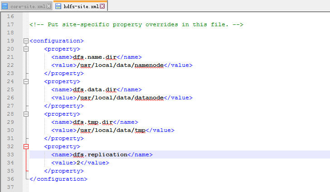Click line number 31 in the margin
This screenshot has width=330, height=192.
[10, 138]
